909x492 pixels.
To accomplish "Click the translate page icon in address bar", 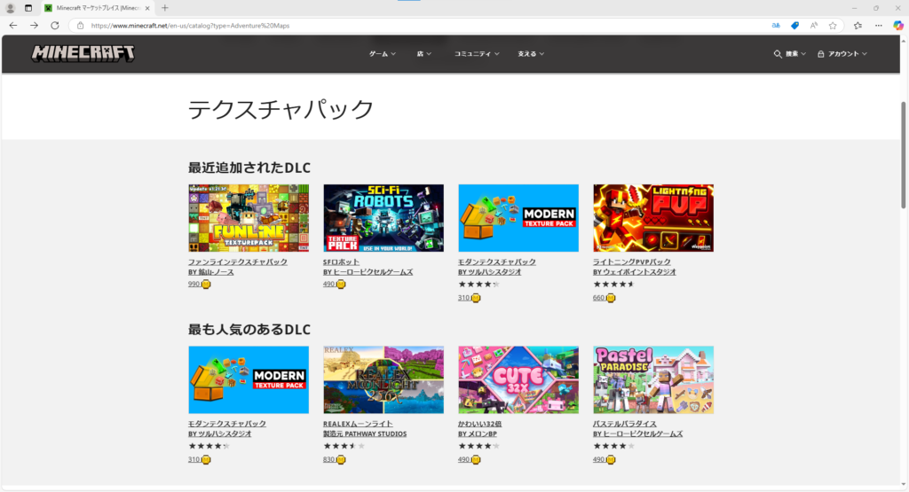I will (x=776, y=26).
